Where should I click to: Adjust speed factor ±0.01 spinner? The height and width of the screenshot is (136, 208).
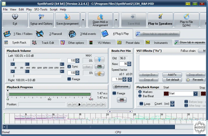pyautogui.click(x=130, y=79)
